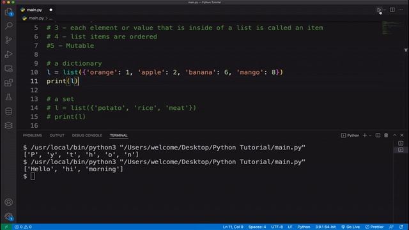Viewport: 409px width, 230px height.
Task: Expand breadcrumb ellipsis segment
Action: tap(50, 19)
